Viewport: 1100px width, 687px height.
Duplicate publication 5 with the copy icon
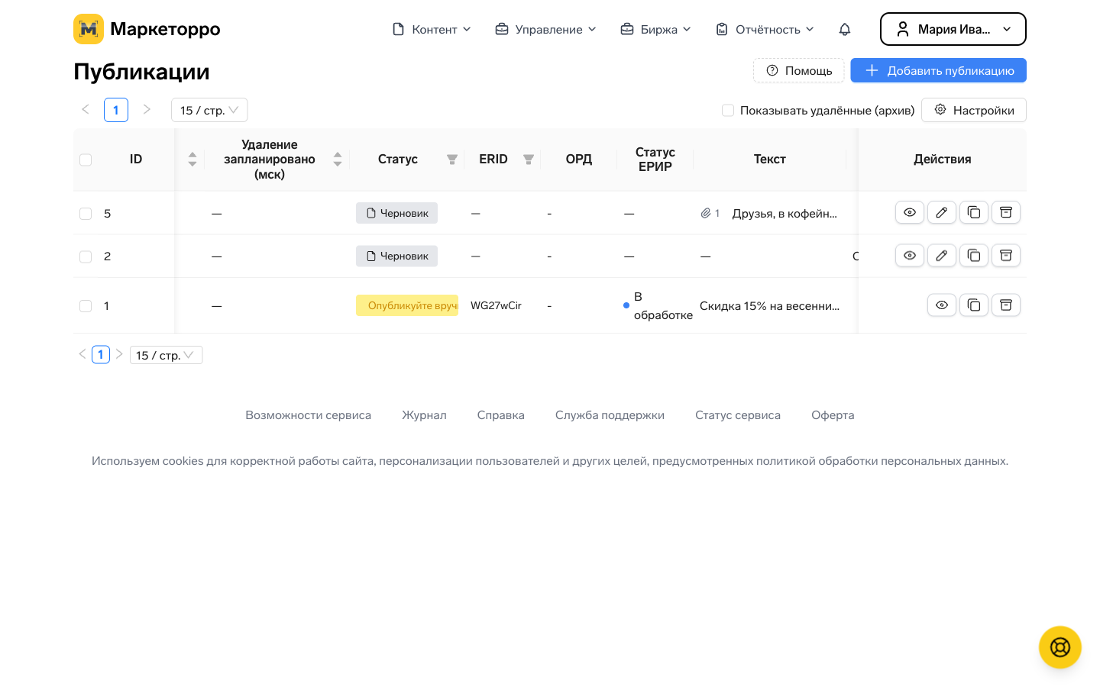pyautogui.click(x=974, y=212)
